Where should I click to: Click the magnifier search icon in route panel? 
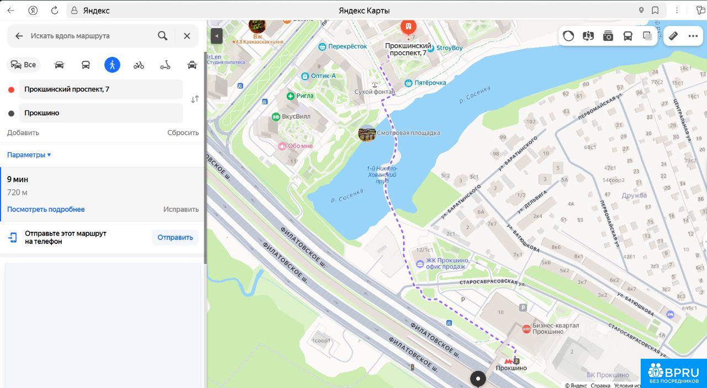(x=162, y=36)
